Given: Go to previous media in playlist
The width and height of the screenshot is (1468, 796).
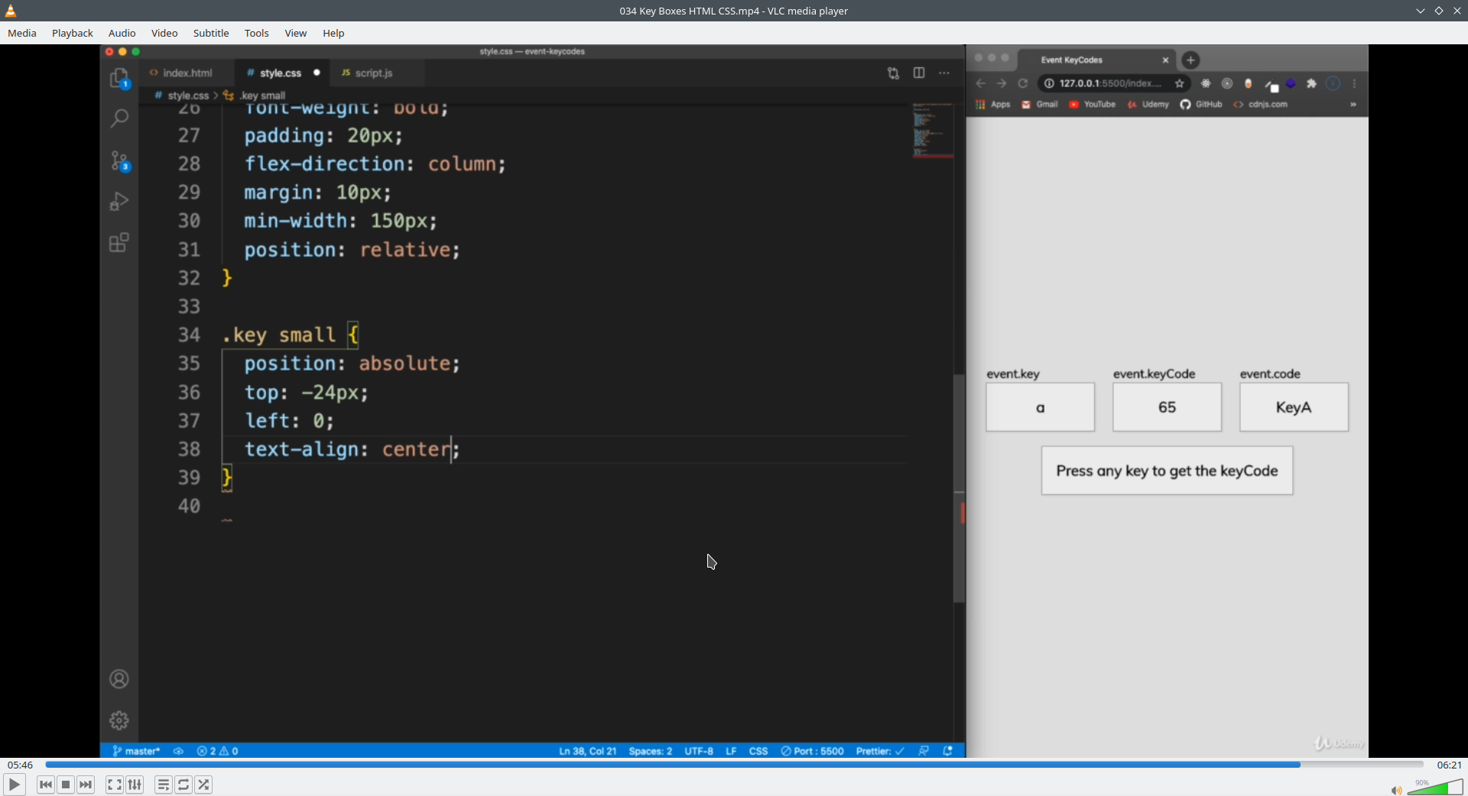Looking at the screenshot, I should (46, 785).
